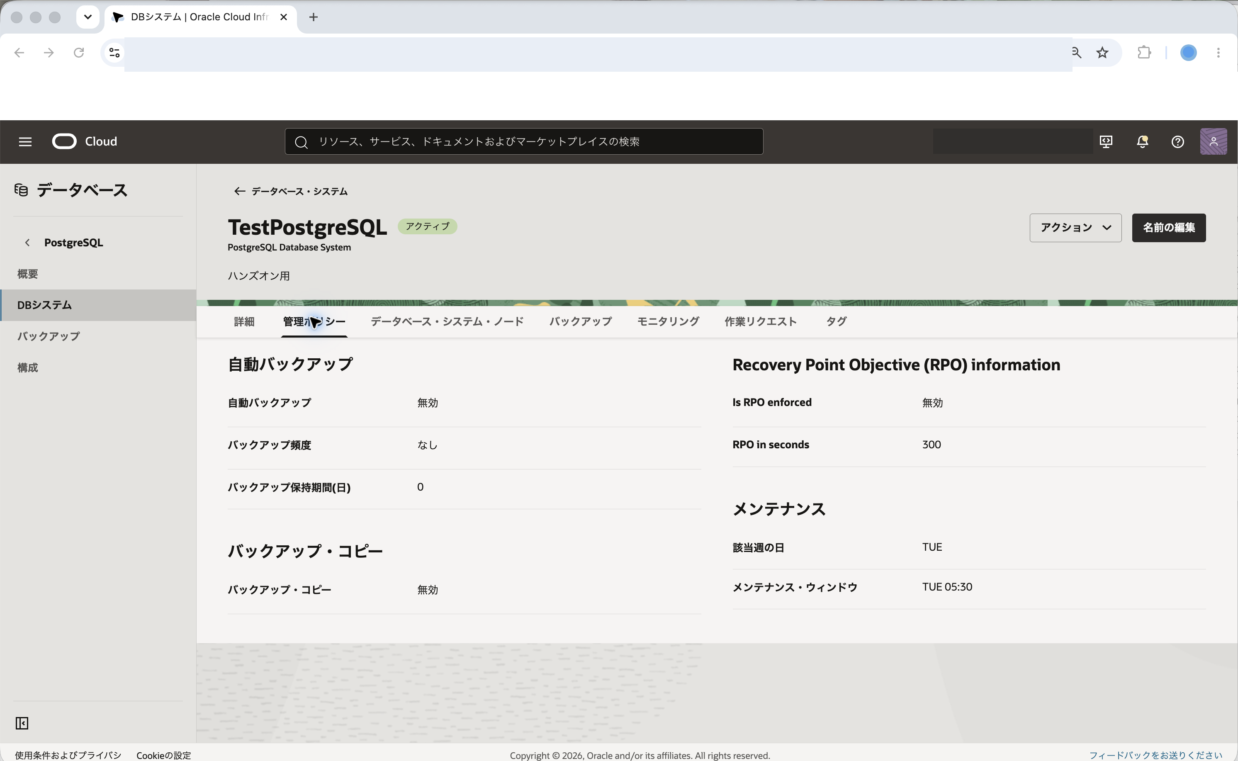The width and height of the screenshot is (1238, 761).
Task: Click the バックアップ保持期間(日) value 0
Action: point(420,487)
